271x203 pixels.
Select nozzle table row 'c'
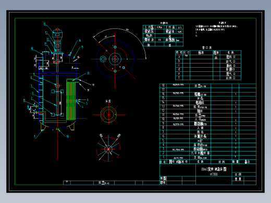tap(208, 66)
